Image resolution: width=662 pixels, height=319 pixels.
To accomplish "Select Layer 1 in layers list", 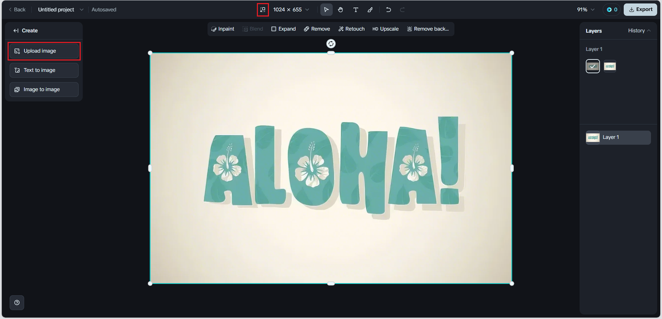I will [618, 137].
